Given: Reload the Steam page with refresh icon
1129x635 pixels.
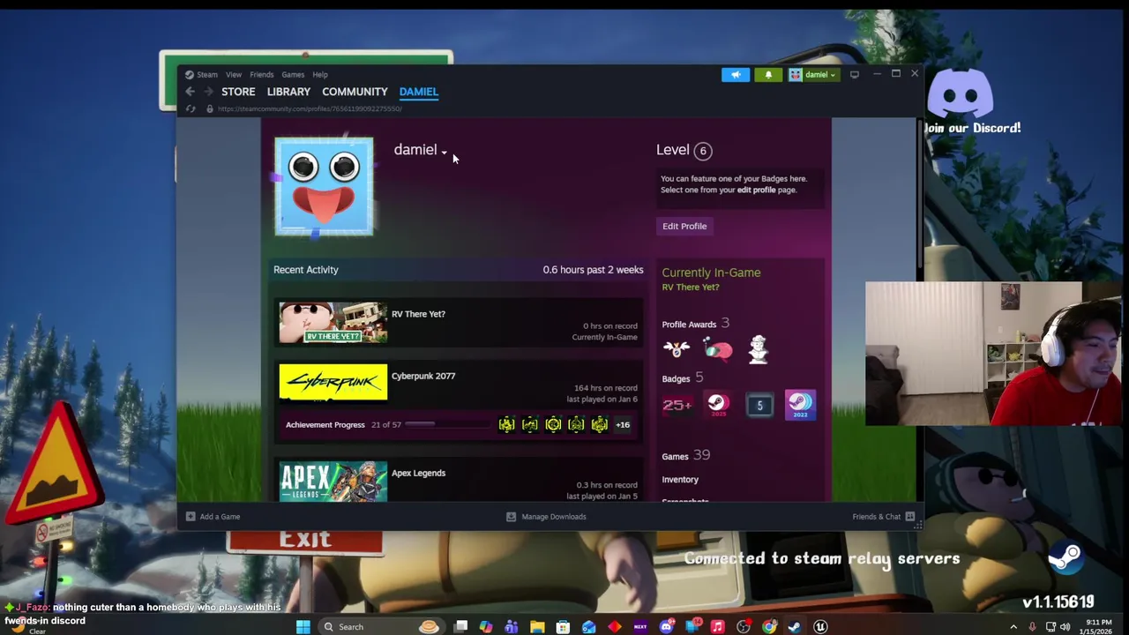Looking at the screenshot, I should (x=190, y=108).
